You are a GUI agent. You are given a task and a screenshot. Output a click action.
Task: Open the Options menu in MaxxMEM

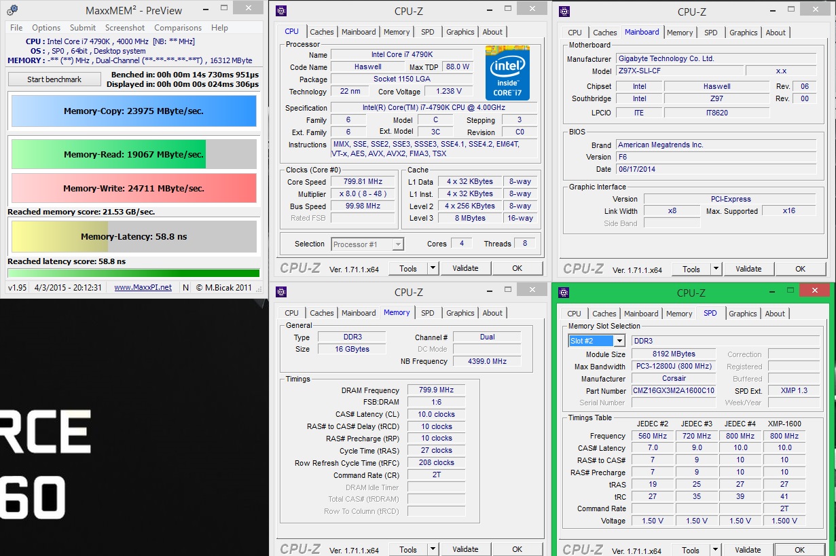[x=46, y=28]
